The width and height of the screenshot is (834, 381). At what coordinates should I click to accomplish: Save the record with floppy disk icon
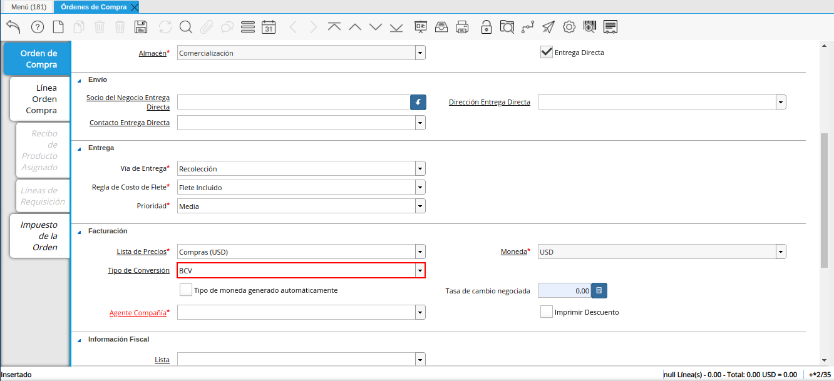pyautogui.click(x=141, y=27)
